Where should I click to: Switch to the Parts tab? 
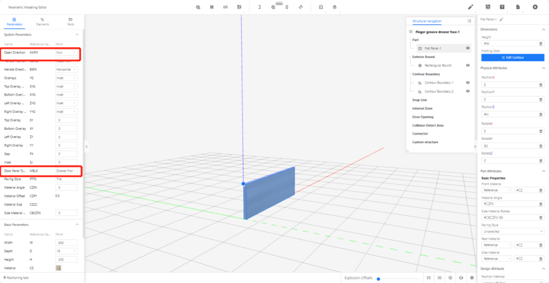[x=70, y=21]
